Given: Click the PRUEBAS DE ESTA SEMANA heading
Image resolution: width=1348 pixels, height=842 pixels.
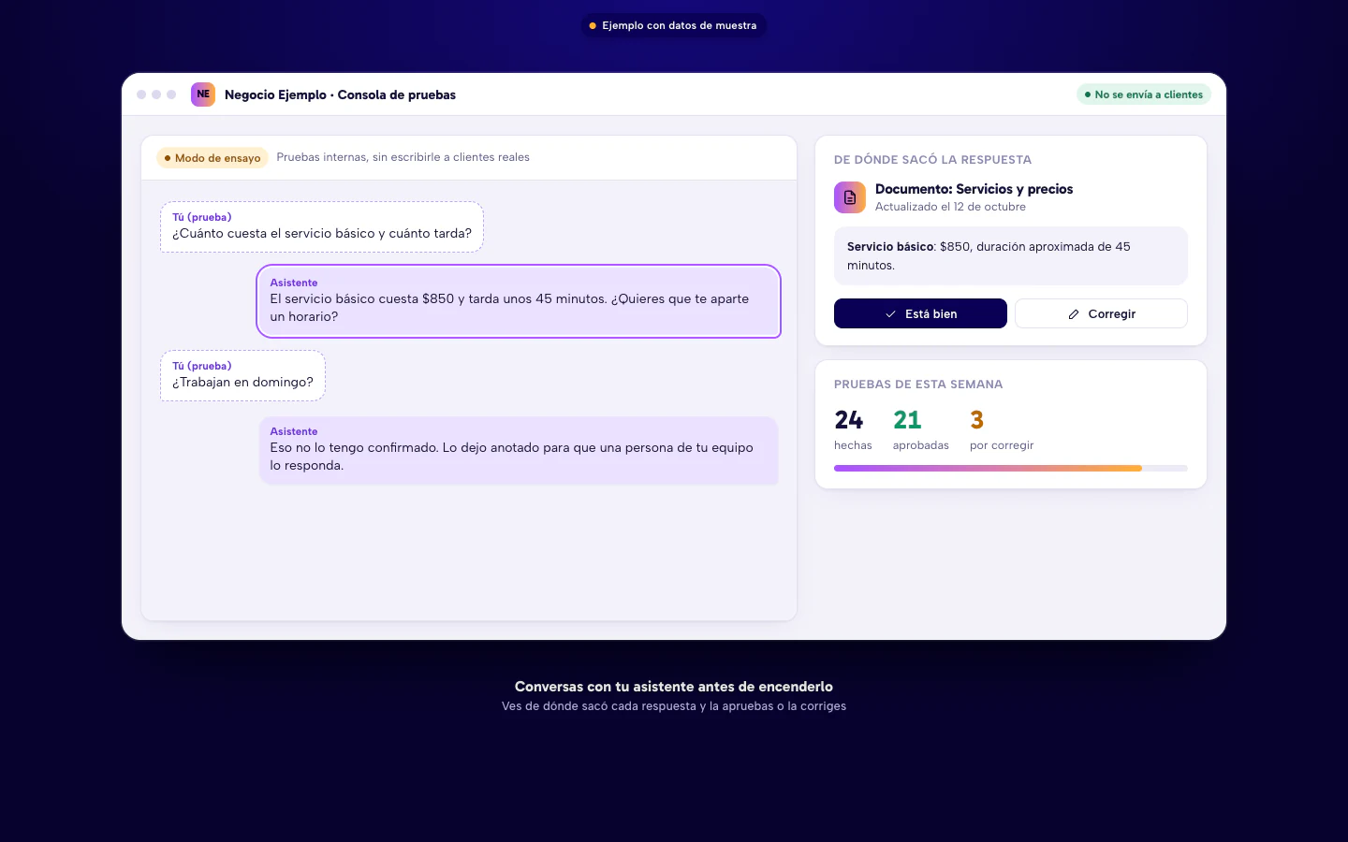Looking at the screenshot, I should 918,385.
